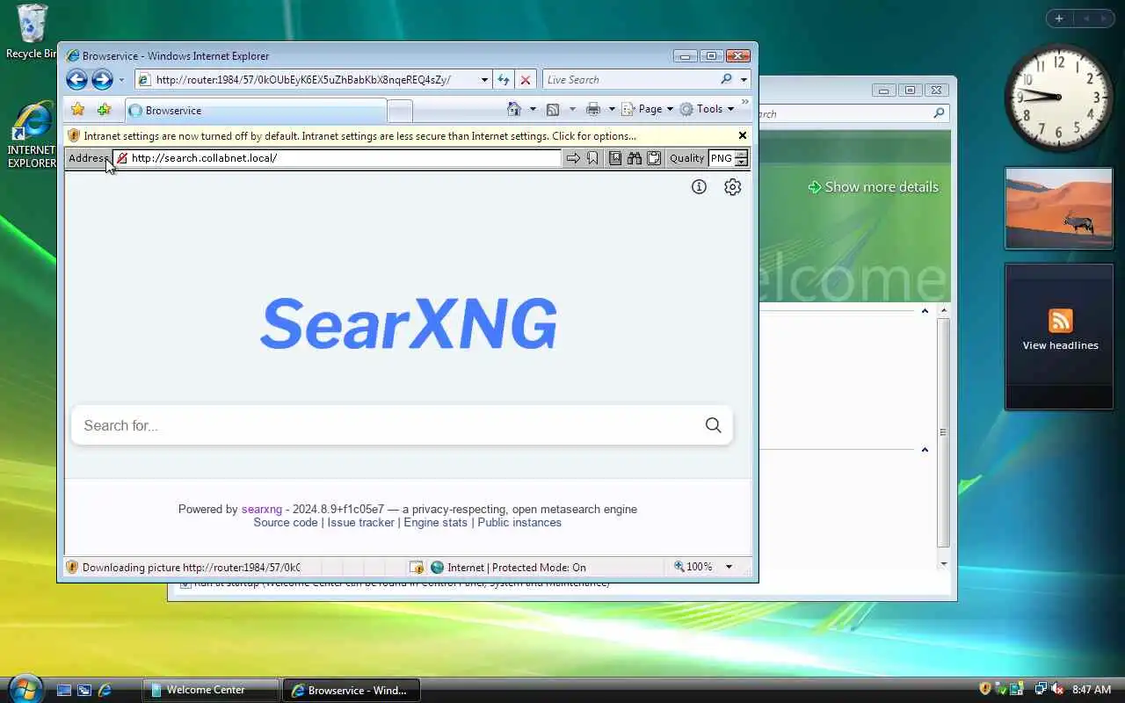Viewport: 1125px width, 703px height.
Task: Click 'Show more details' in Welcome Center
Action: click(x=873, y=187)
